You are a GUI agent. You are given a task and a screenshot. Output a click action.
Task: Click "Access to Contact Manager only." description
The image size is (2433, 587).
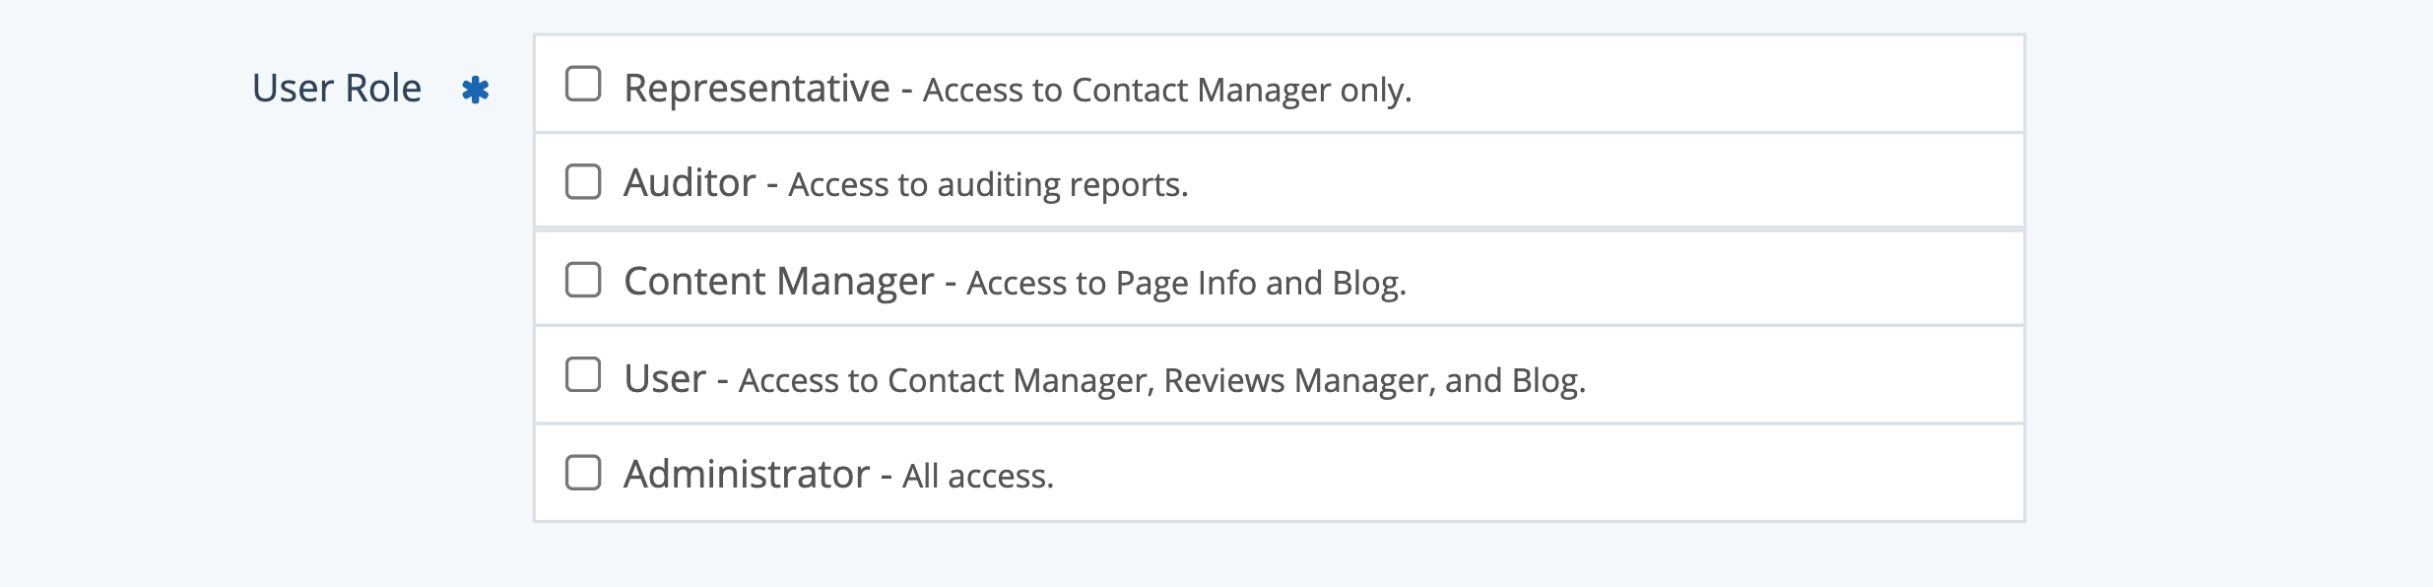pyautogui.click(x=1167, y=91)
